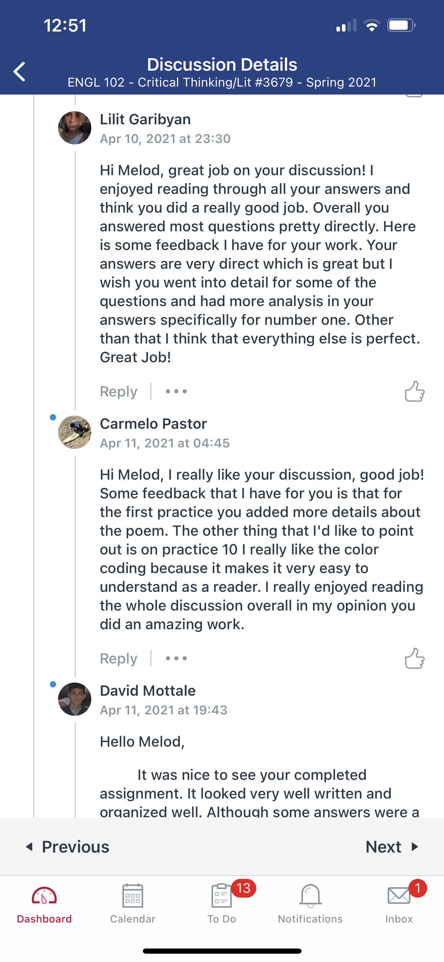Tap the back arrow in header
Screen dimensions: 444x962
[x=19, y=72]
